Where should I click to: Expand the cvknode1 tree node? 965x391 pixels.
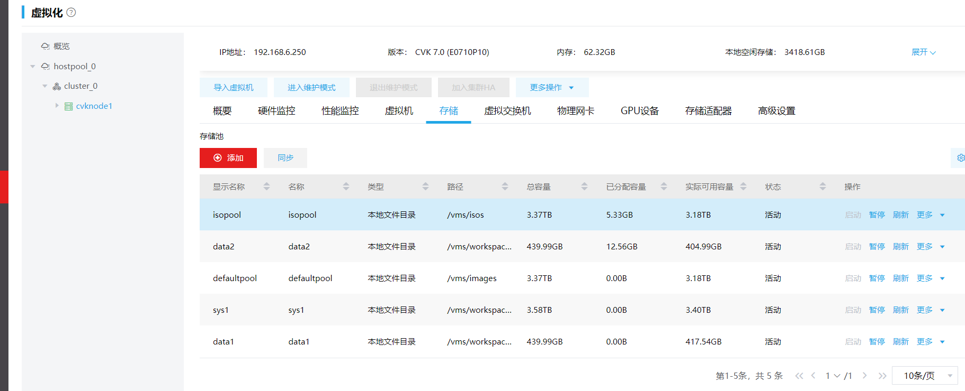(57, 106)
